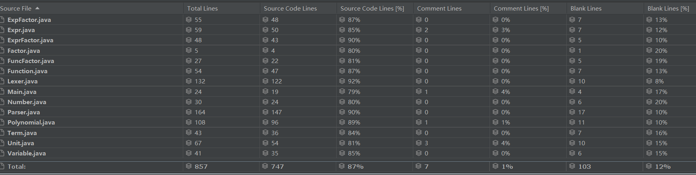Click the stack icon next to Total Lines 857
This screenshot has width=696, height=175.
pos(189,166)
